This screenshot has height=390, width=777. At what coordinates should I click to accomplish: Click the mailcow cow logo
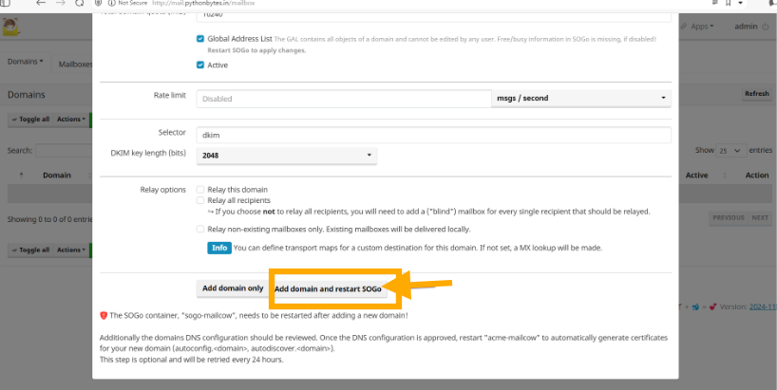coord(10,28)
